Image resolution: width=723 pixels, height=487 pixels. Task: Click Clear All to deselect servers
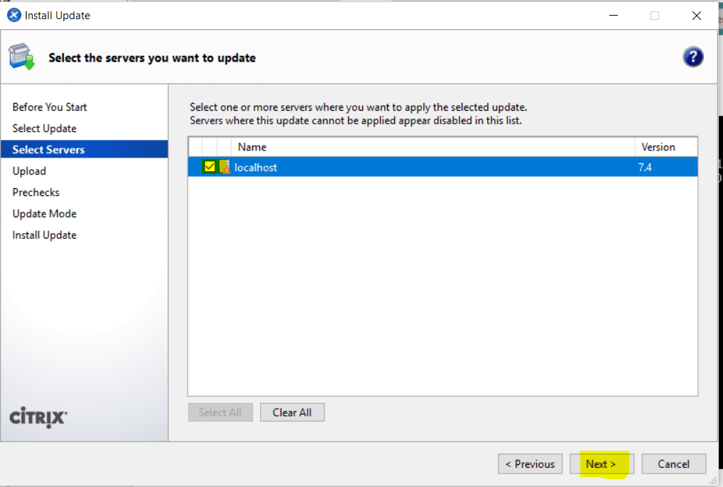292,412
